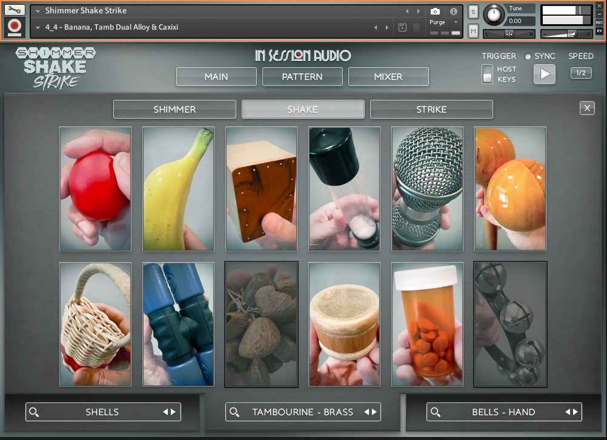607x440 pixels.
Task: Open the SHELLS instrument selector
Action: click(x=103, y=412)
